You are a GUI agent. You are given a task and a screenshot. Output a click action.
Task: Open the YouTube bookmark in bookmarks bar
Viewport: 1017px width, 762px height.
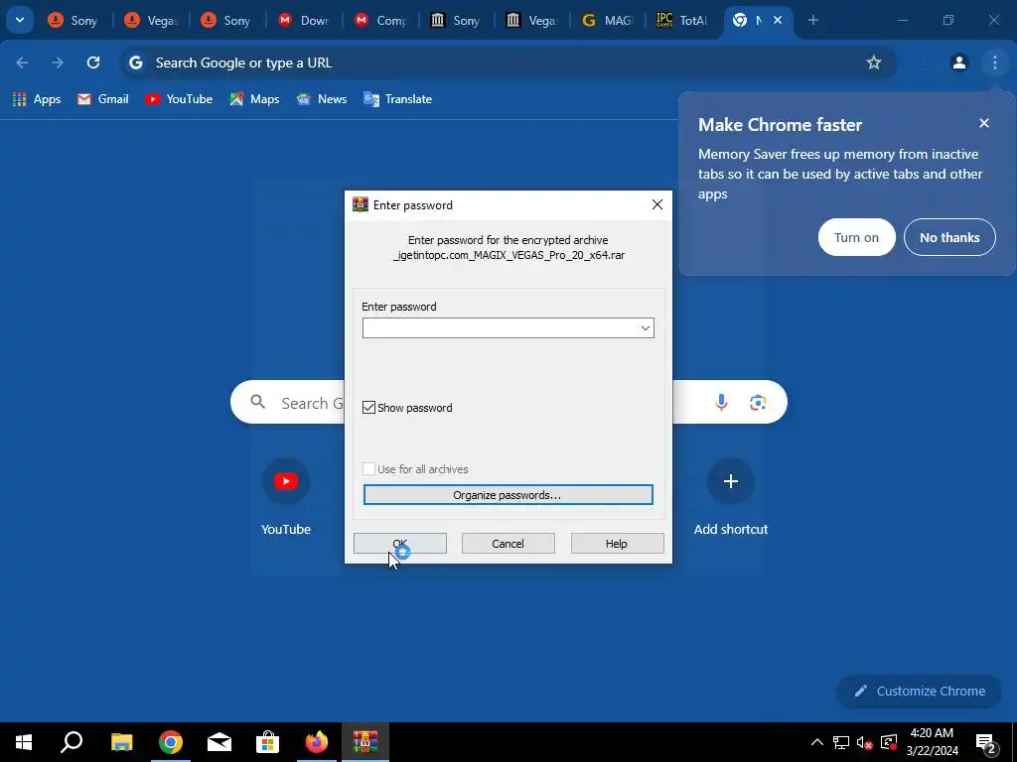(x=179, y=99)
